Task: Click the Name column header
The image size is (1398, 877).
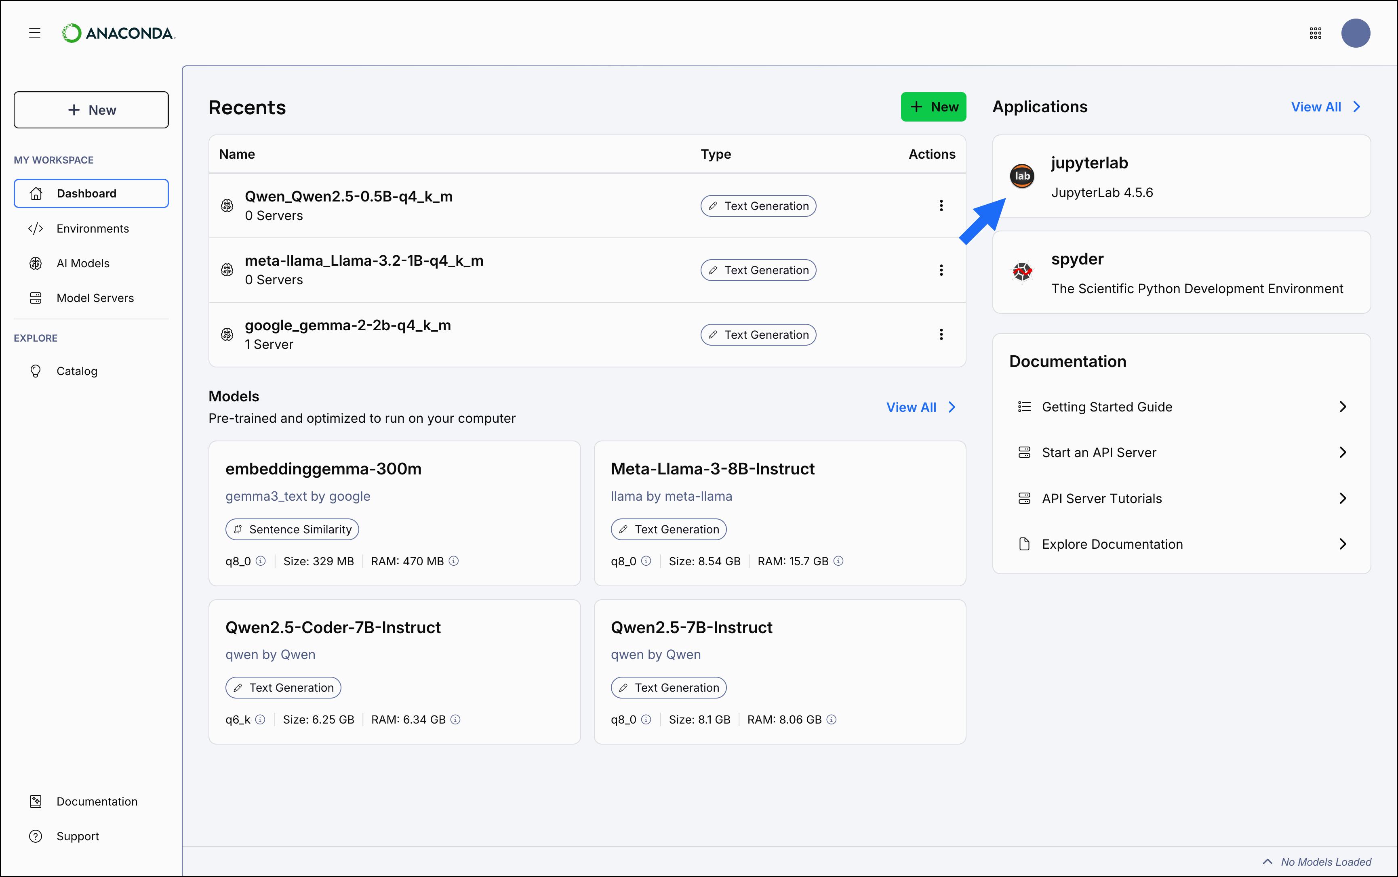Action: click(237, 154)
